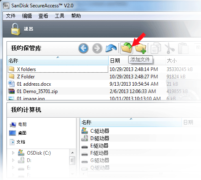This screenshot has width=201, height=180.
Task: Click the grey forward arrow button
Action: coord(97,48)
